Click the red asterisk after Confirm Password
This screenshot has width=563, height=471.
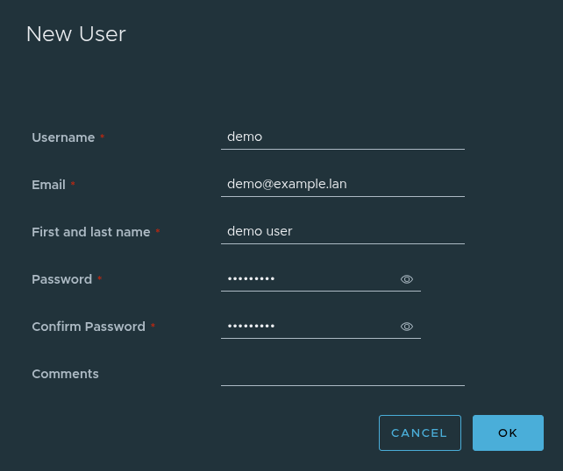[x=153, y=327]
